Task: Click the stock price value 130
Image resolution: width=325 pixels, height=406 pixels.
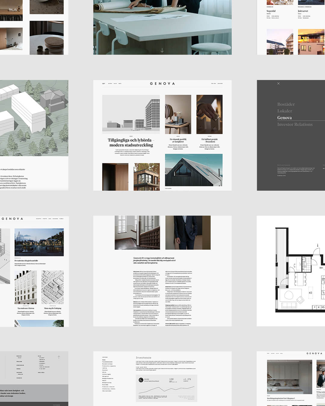Action: (171, 379)
